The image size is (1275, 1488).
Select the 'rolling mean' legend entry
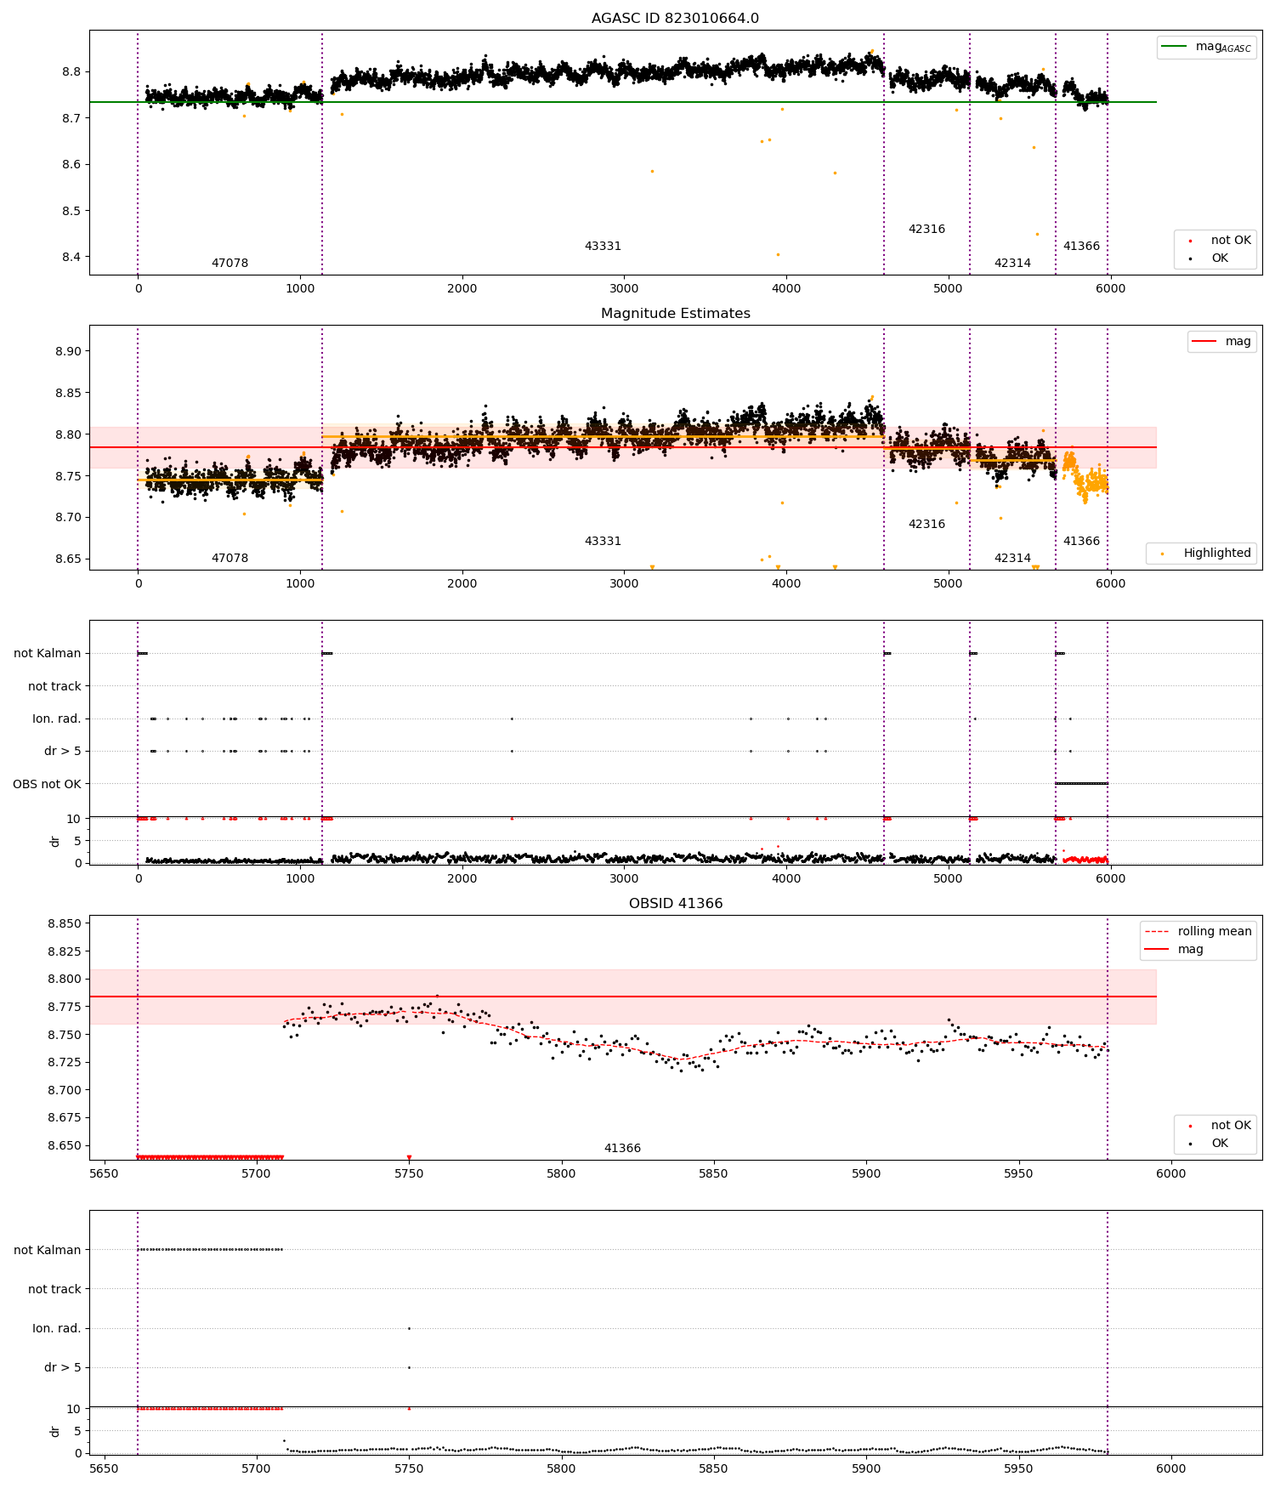(1215, 931)
